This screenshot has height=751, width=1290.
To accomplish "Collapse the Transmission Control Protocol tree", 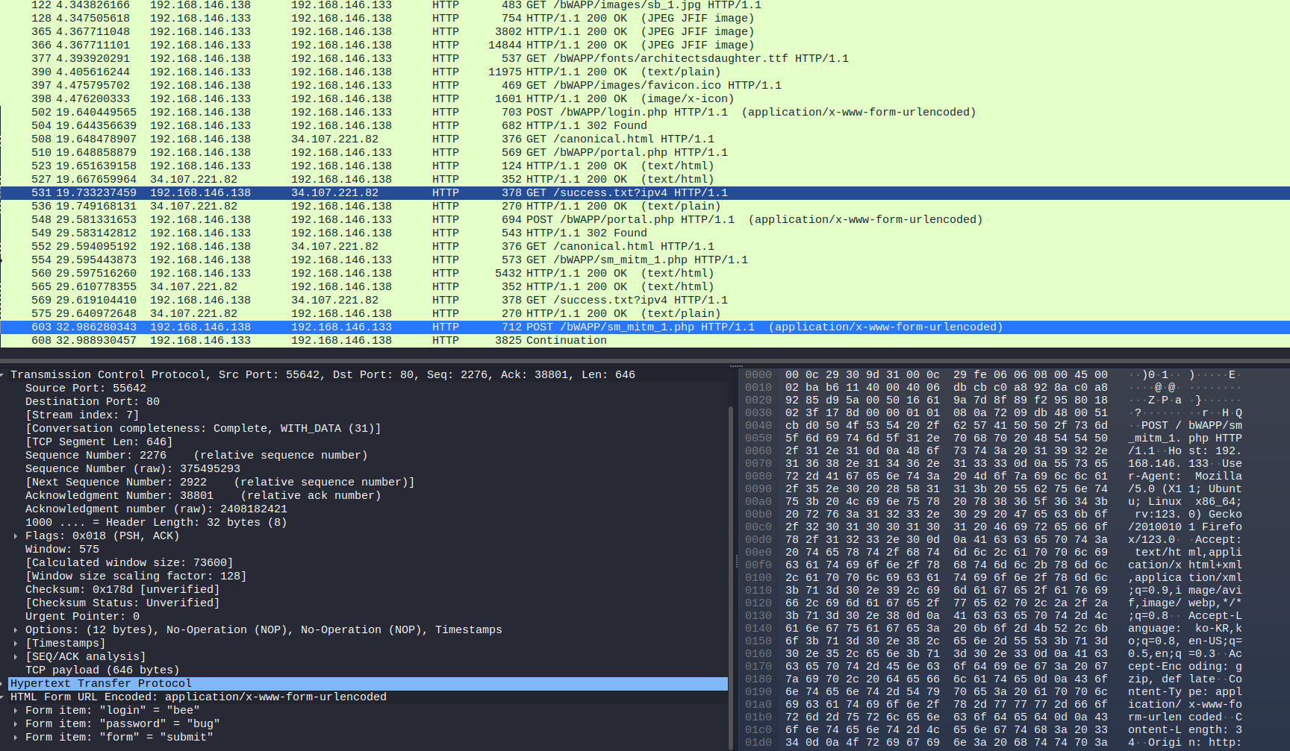I will [x=3, y=374].
